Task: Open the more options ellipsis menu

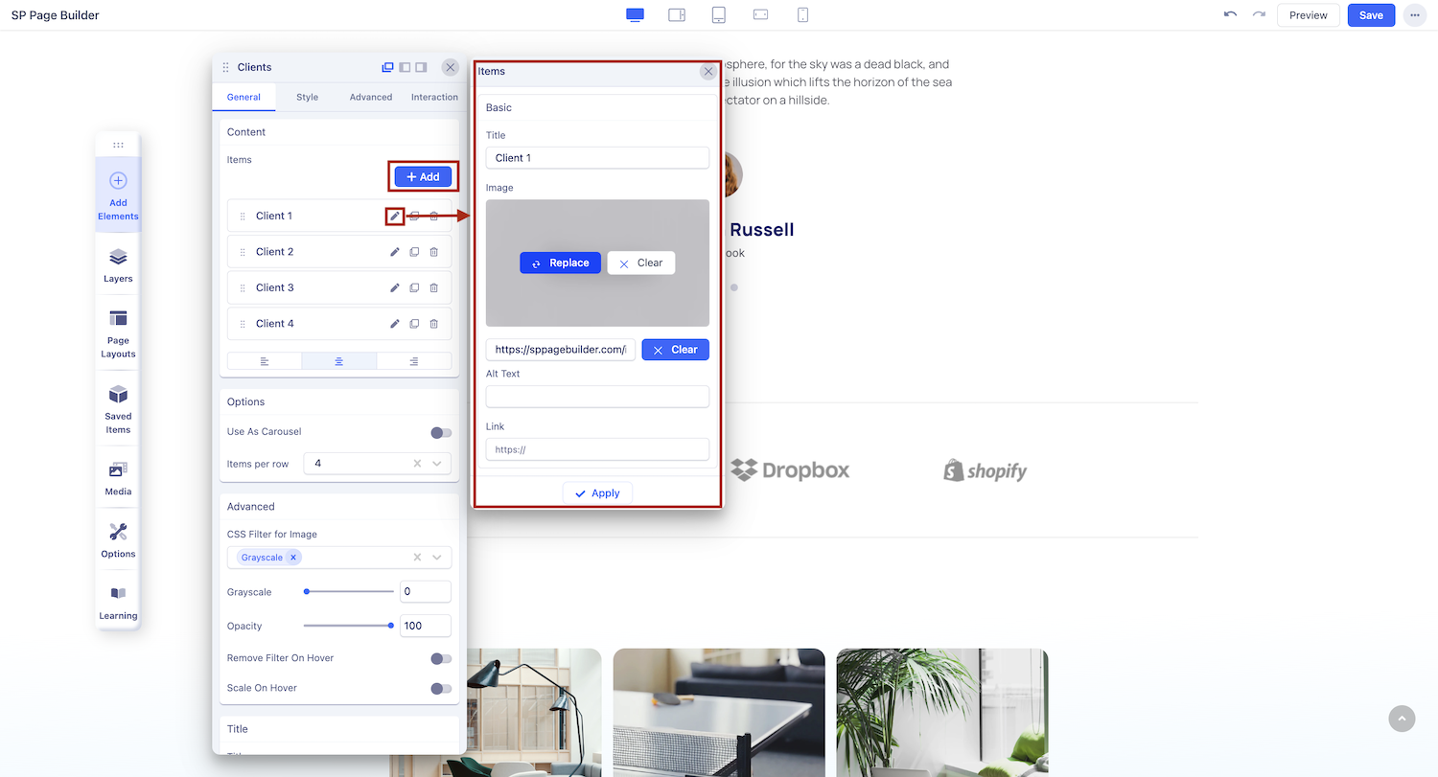Action: (1414, 15)
